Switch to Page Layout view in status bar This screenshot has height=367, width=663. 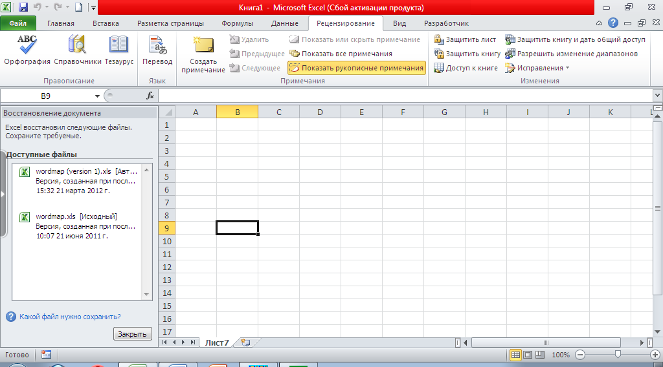click(528, 355)
